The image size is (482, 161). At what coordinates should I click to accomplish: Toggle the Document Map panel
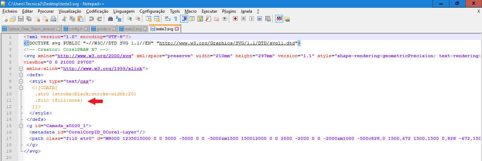[200, 19]
